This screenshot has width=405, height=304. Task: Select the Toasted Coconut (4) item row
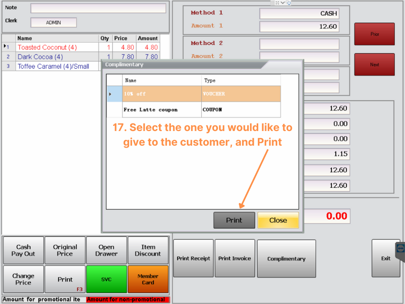pos(57,47)
